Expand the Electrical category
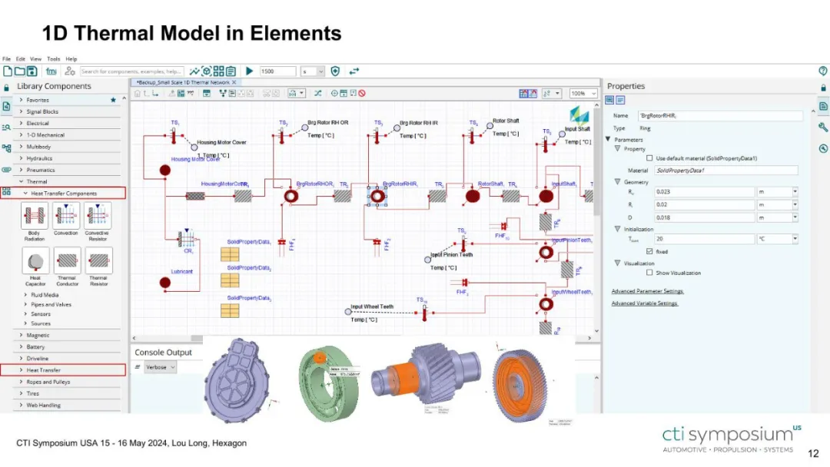The width and height of the screenshot is (830, 467). 22,123
